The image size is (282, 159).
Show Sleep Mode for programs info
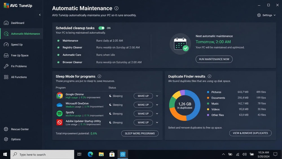99,76
